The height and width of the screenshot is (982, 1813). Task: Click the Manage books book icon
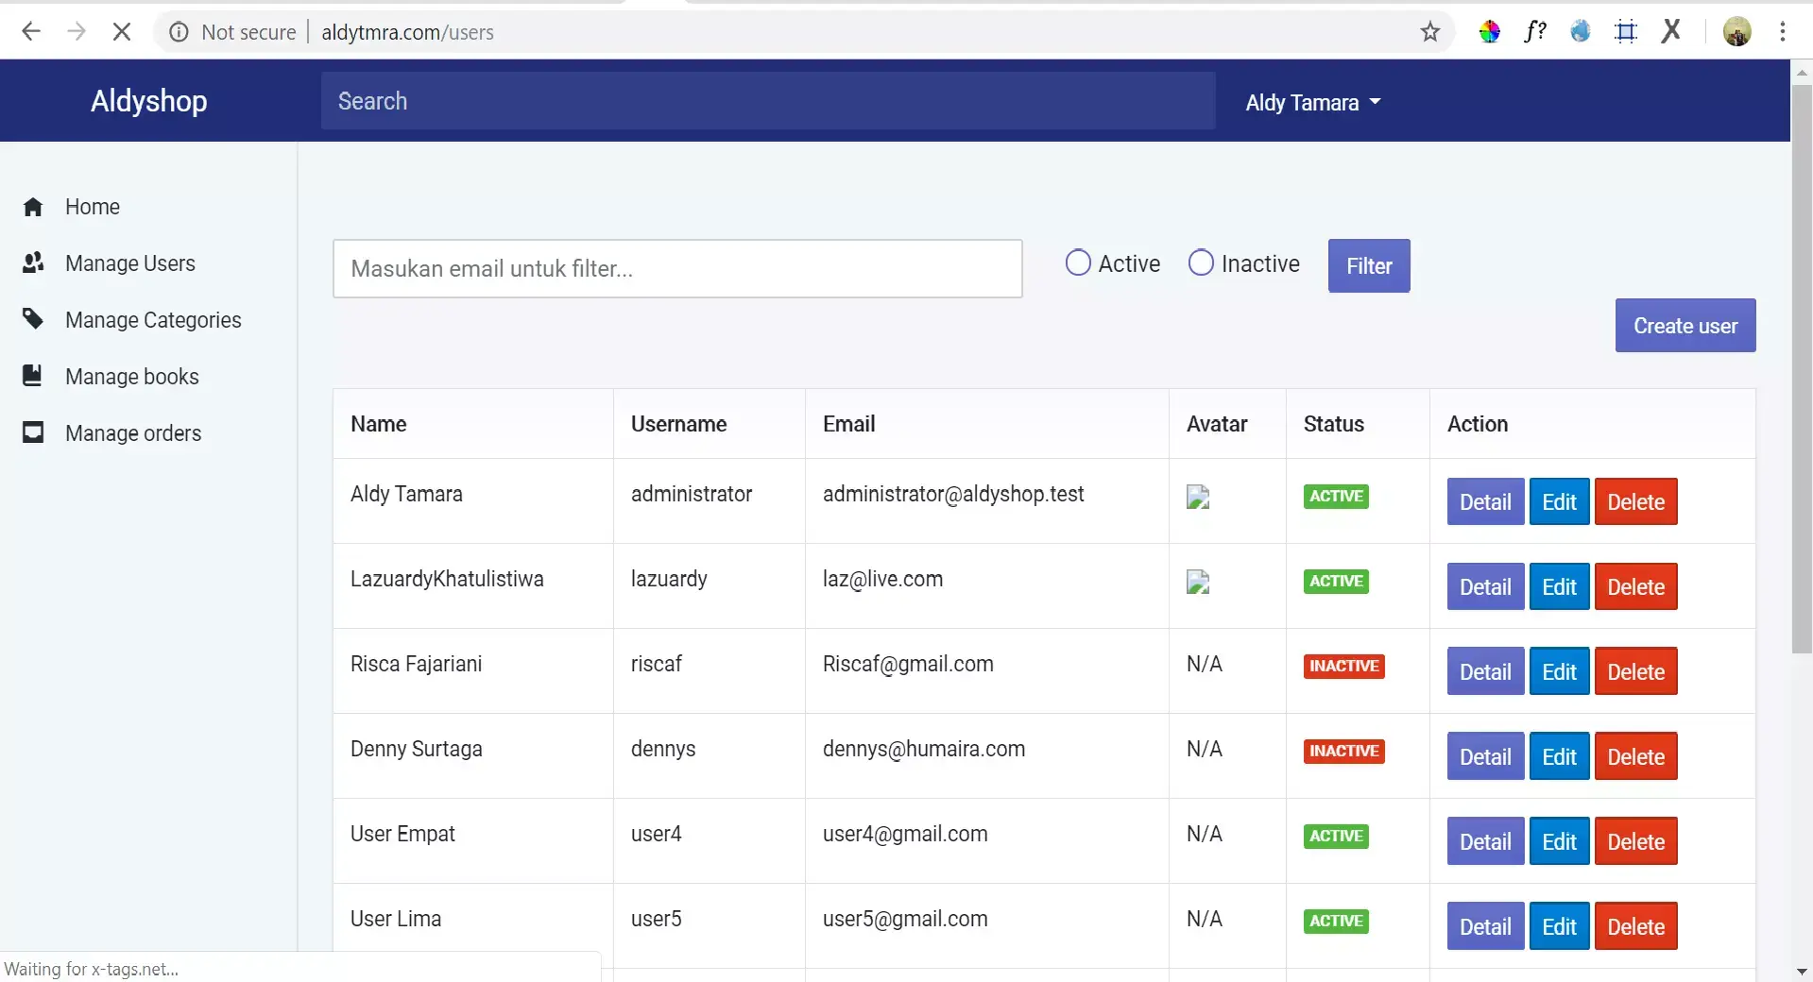pyautogui.click(x=32, y=376)
